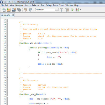The height and width of the screenshot is (105, 105).
Task: Click the Undo arrow icon
Action: pos(25,10)
